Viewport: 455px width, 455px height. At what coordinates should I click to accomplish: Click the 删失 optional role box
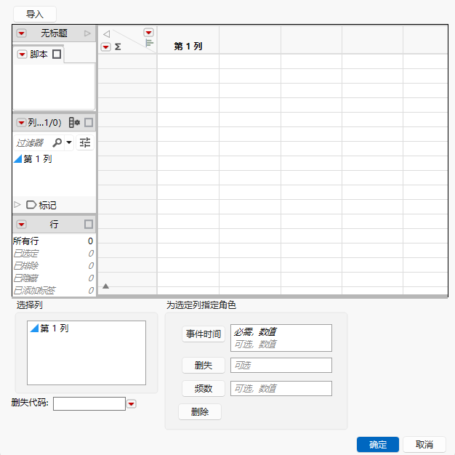point(281,365)
